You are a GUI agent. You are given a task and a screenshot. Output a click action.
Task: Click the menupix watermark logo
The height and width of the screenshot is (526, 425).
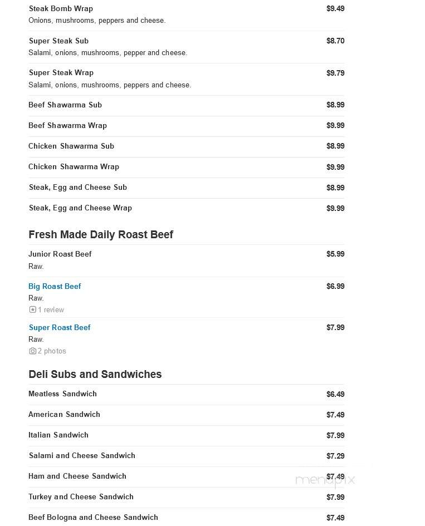pos(325,480)
